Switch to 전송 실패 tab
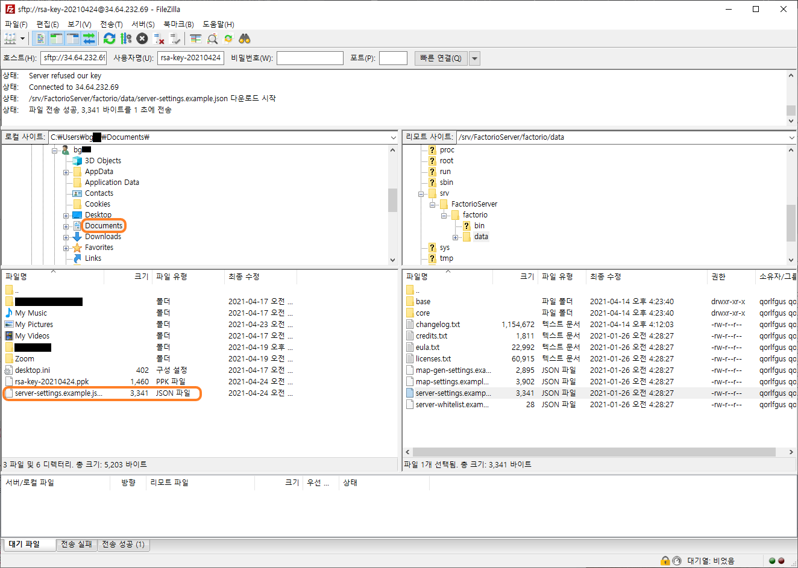The height and width of the screenshot is (568, 798). 77,545
